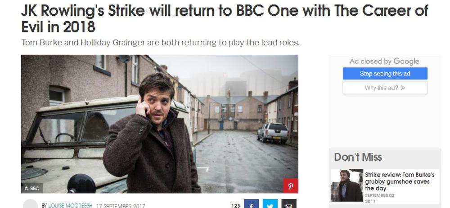Click the Don't Miss section heading
The image size is (450, 208).
coord(358,157)
